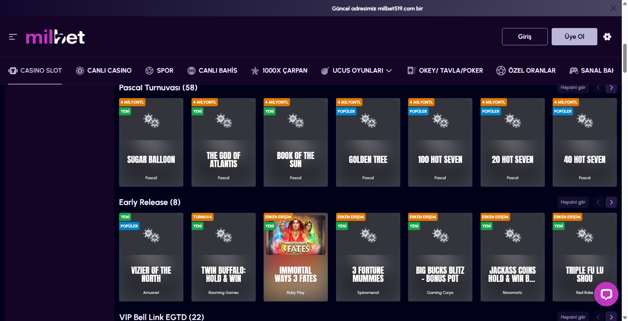The height and width of the screenshot is (321, 628).
Task: Previous arrow in Pascal Turnuvası carousel
Action: tap(598, 88)
